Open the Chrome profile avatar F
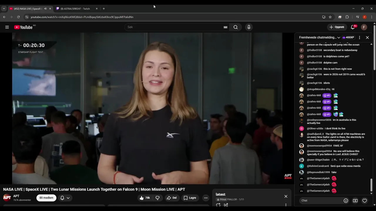The height and width of the screenshot is (211, 376). 365,17
